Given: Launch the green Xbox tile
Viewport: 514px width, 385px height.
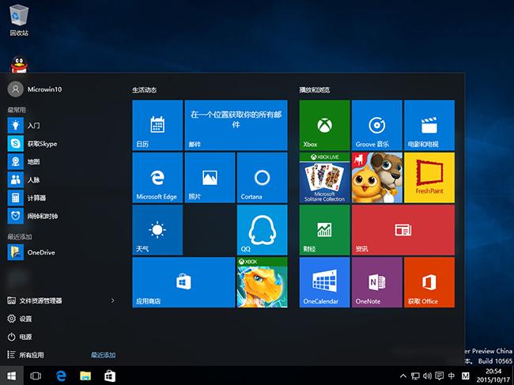Looking at the screenshot, I should (324, 125).
